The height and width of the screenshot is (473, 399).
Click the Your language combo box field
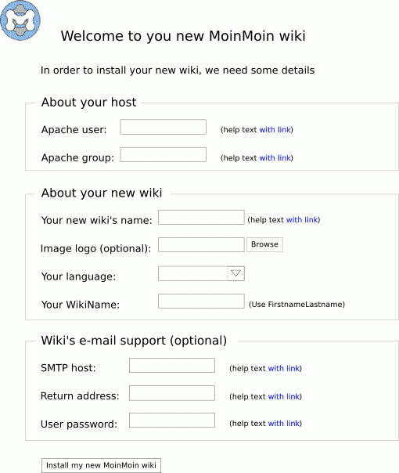(x=201, y=273)
